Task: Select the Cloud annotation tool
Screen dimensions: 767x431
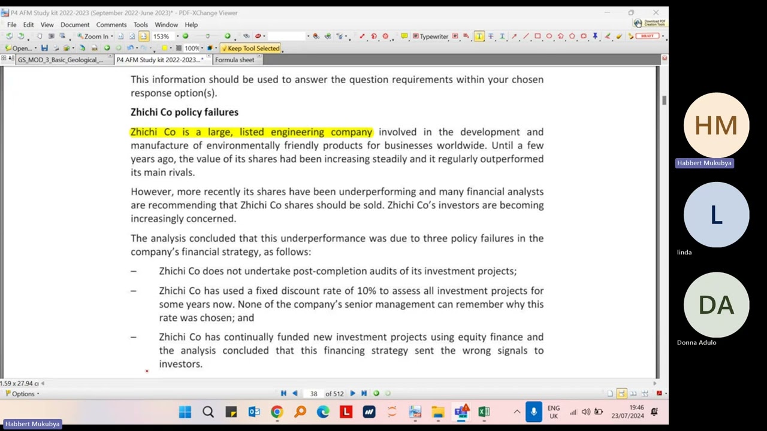Action: pyautogui.click(x=584, y=37)
